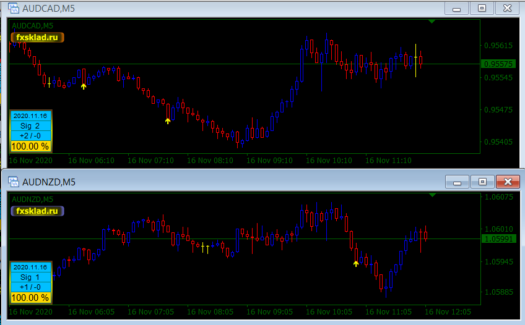525x325 pixels.
Task: Click the 0.95615 price level label
Action: pos(498,46)
